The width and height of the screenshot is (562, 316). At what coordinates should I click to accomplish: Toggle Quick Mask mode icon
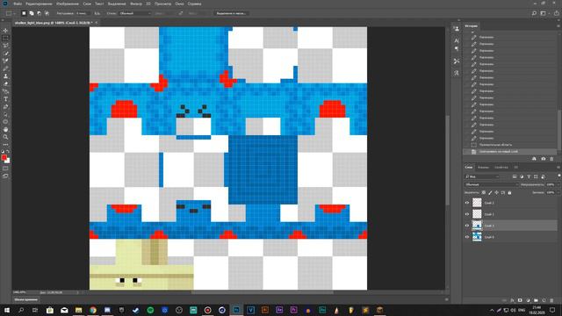click(5, 169)
